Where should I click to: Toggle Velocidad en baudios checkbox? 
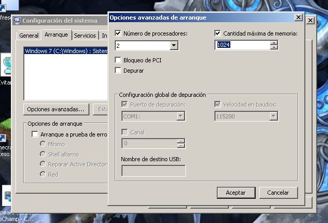click(217, 105)
